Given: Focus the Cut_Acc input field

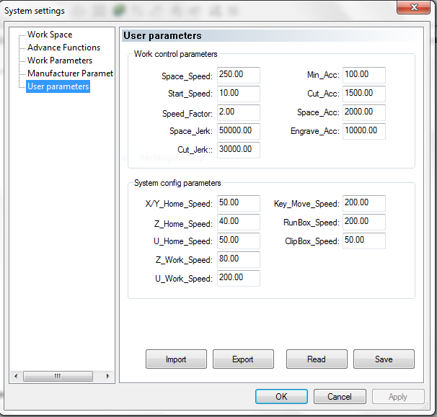Looking at the screenshot, I should (x=364, y=94).
